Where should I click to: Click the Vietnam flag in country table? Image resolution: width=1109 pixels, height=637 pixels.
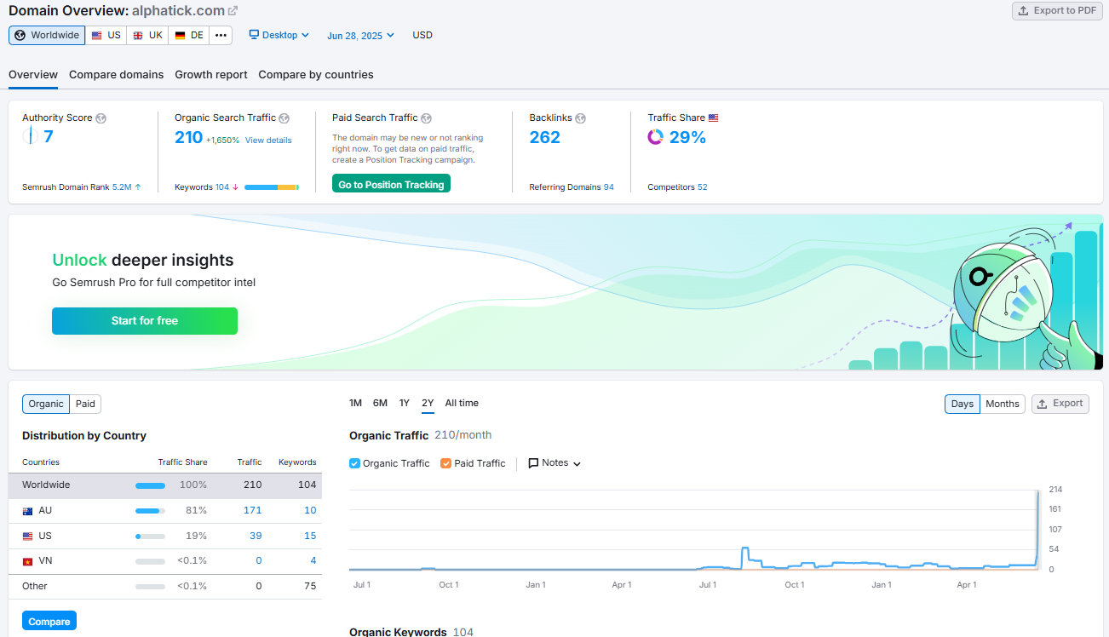pyautogui.click(x=27, y=561)
